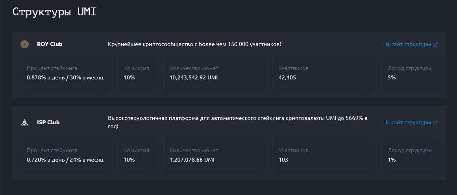Click the ISP Club triangle logo icon

24,123
